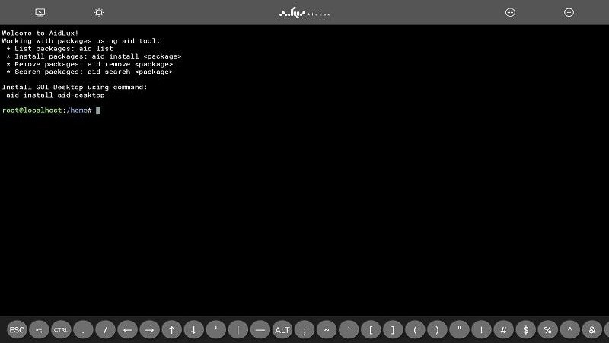Show the on-screen keyboard via keyboard icon
The image size is (609, 343).
510,12
